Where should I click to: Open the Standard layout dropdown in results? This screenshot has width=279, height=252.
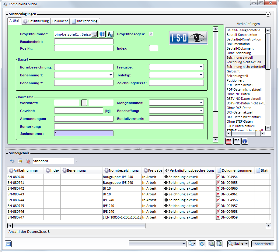(76, 161)
